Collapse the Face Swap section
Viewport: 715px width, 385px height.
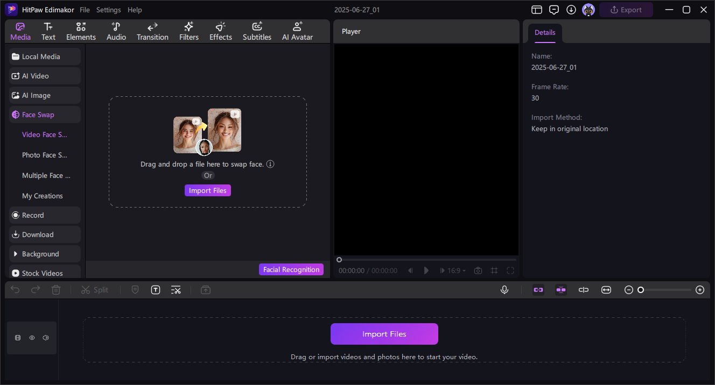[x=45, y=115]
